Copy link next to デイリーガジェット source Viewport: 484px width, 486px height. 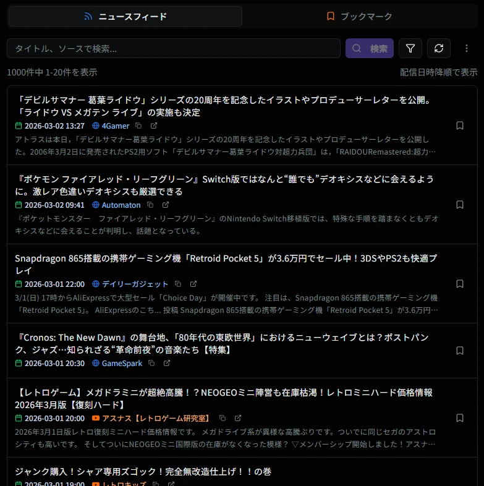[178, 284]
